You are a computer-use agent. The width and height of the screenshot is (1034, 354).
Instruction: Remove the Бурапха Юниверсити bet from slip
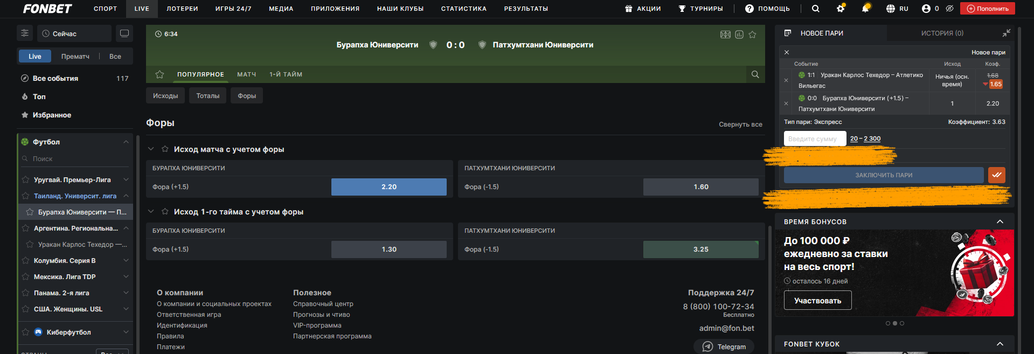[786, 103]
